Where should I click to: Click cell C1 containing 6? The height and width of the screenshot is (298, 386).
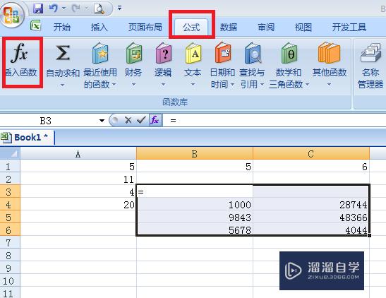pos(311,167)
